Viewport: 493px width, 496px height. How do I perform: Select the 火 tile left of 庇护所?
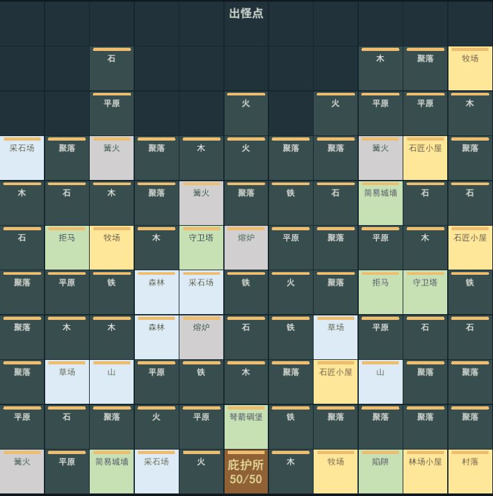tap(201, 471)
